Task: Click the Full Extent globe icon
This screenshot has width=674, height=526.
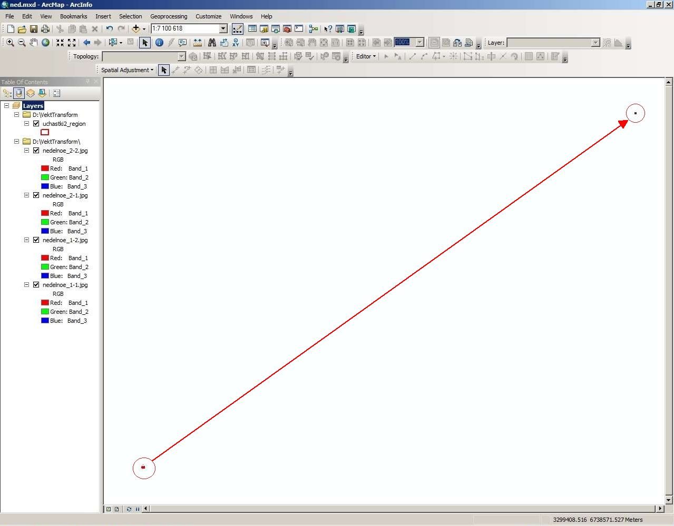Action: [46, 43]
